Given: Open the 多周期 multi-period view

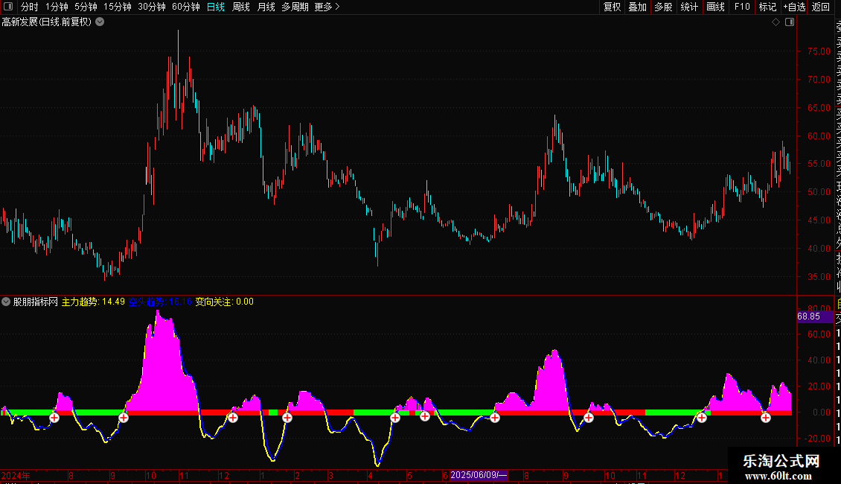Looking at the screenshot, I should 295,7.
